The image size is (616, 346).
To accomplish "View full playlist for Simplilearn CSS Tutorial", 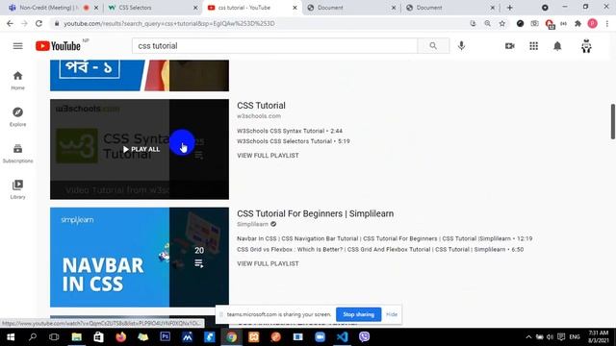I will (268, 264).
